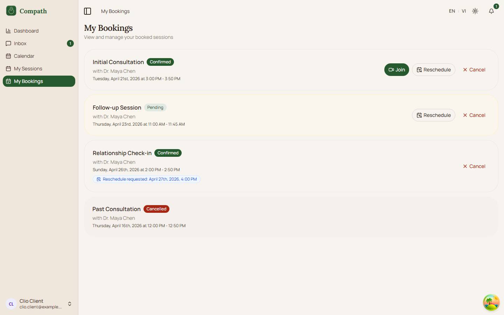Open Dashboard from the sidebar menu
Viewport: 504px width, 315px height.
point(26,31)
